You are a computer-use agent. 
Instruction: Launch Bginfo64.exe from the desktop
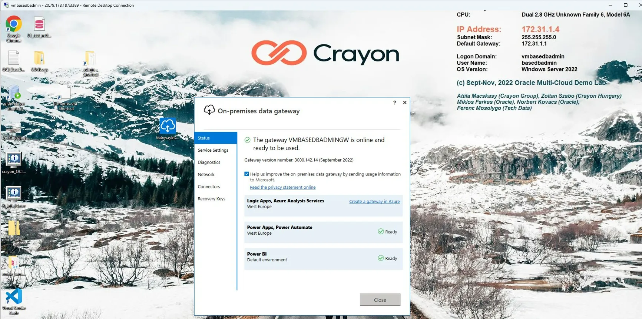pos(14,197)
